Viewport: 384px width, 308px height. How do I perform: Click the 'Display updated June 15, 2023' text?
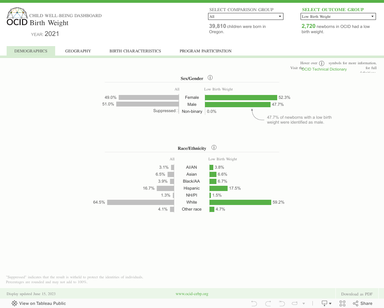point(31,294)
